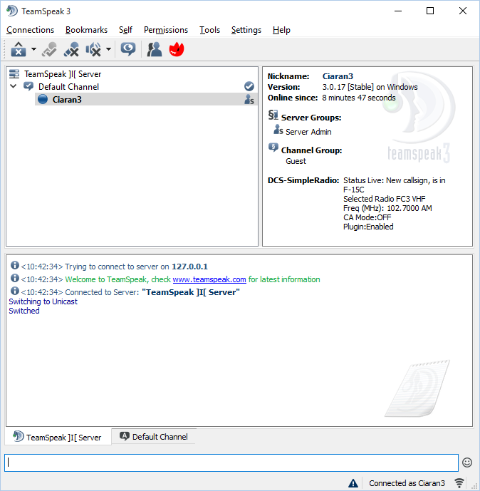480x491 pixels.
Task: Collapse the Default Channel tree node
Action: coord(14,86)
